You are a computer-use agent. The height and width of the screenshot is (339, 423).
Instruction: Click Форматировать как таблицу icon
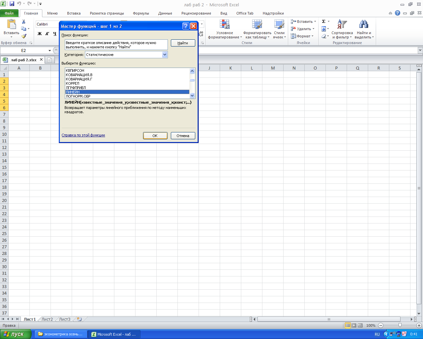[x=257, y=24]
